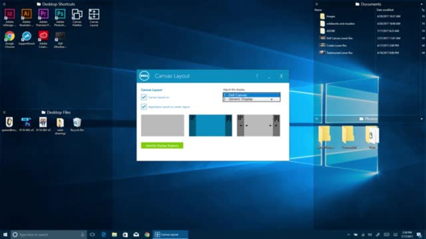This screenshot has height=239, width=426.
Task: Toggle the Canvas Layout on checkbox
Action: [x=144, y=97]
